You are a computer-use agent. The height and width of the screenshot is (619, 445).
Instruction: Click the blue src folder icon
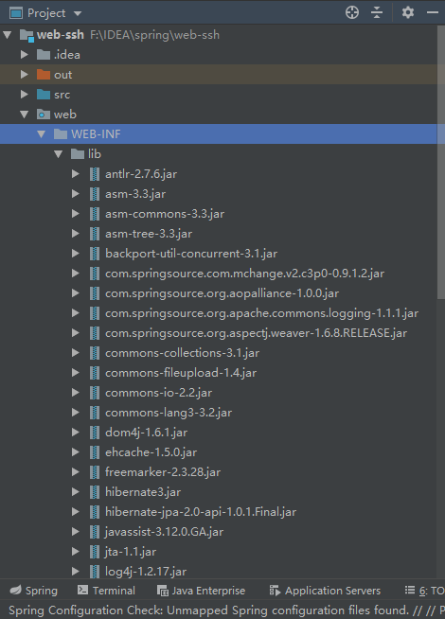44,95
